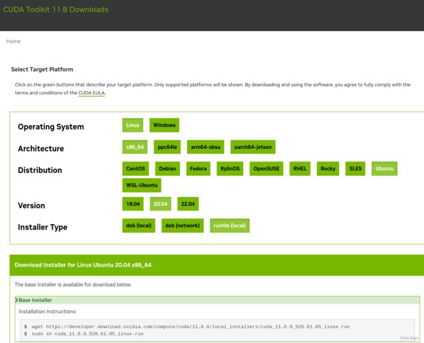Click the Download Installer for Linux Ubuntu banner
Image resolution: width=424 pixels, height=343 pixels.
217,265
